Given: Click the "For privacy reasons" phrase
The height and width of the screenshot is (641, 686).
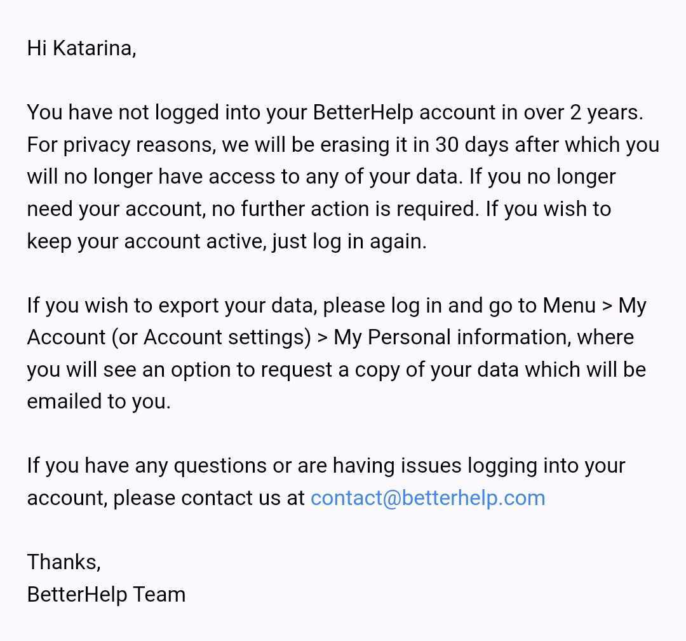Looking at the screenshot, I should tap(121, 145).
